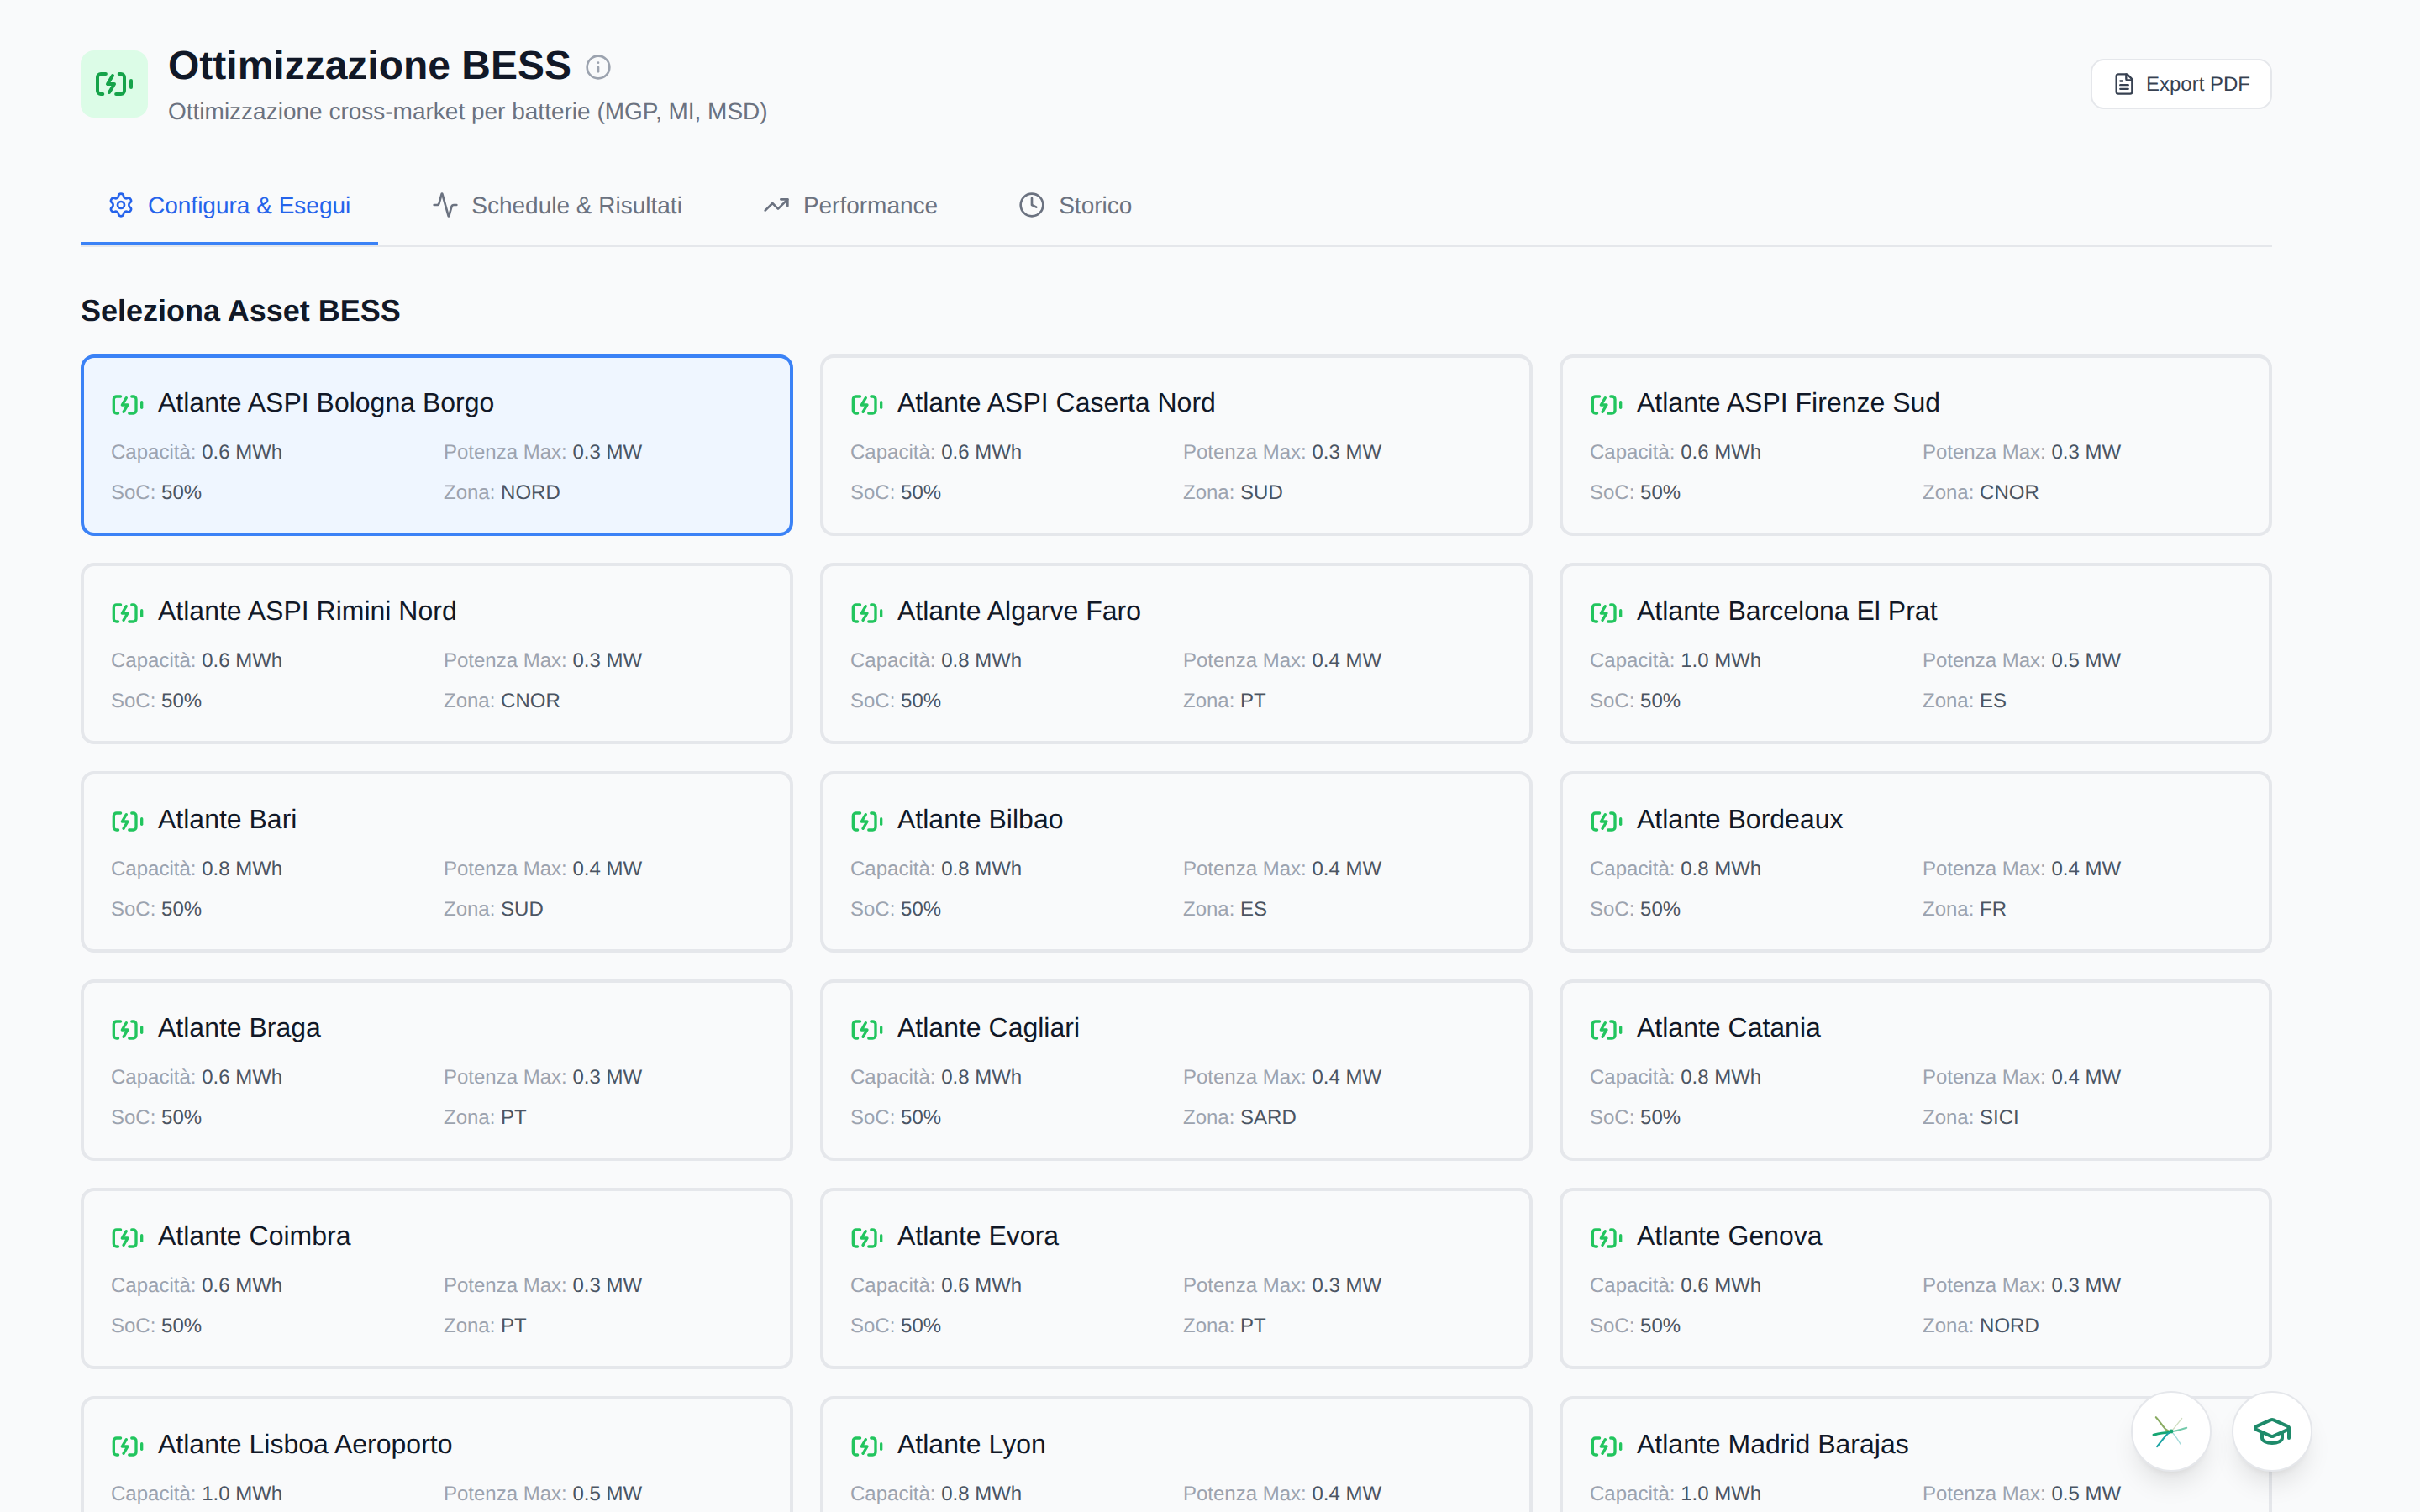The width and height of the screenshot is (2420, 1512).
Task: Click Zona: NORD on the Bologna Borgo card
Action: pyautogui.click(x=502, y=492)
